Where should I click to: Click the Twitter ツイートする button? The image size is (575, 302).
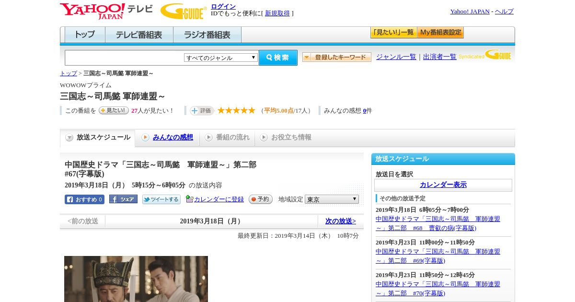161,199
